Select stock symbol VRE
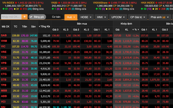 tap(4, 52)
